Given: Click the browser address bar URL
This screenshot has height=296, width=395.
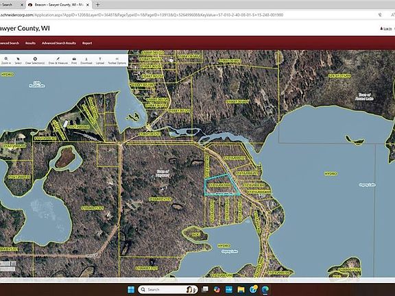Looking at the screenshot, I should [141, 15].
